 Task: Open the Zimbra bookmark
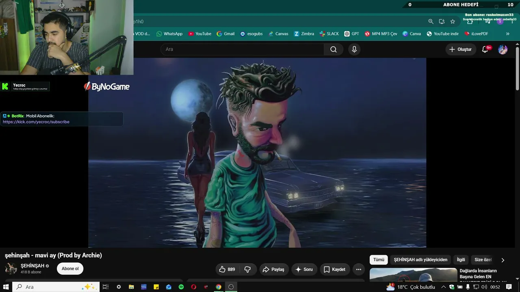click(x=304, y=34)
